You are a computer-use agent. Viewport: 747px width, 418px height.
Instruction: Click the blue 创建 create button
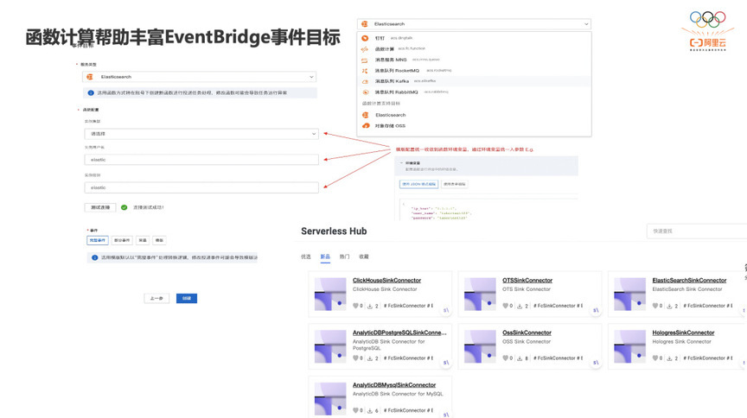pyautogui.click(x=187, y=299)
